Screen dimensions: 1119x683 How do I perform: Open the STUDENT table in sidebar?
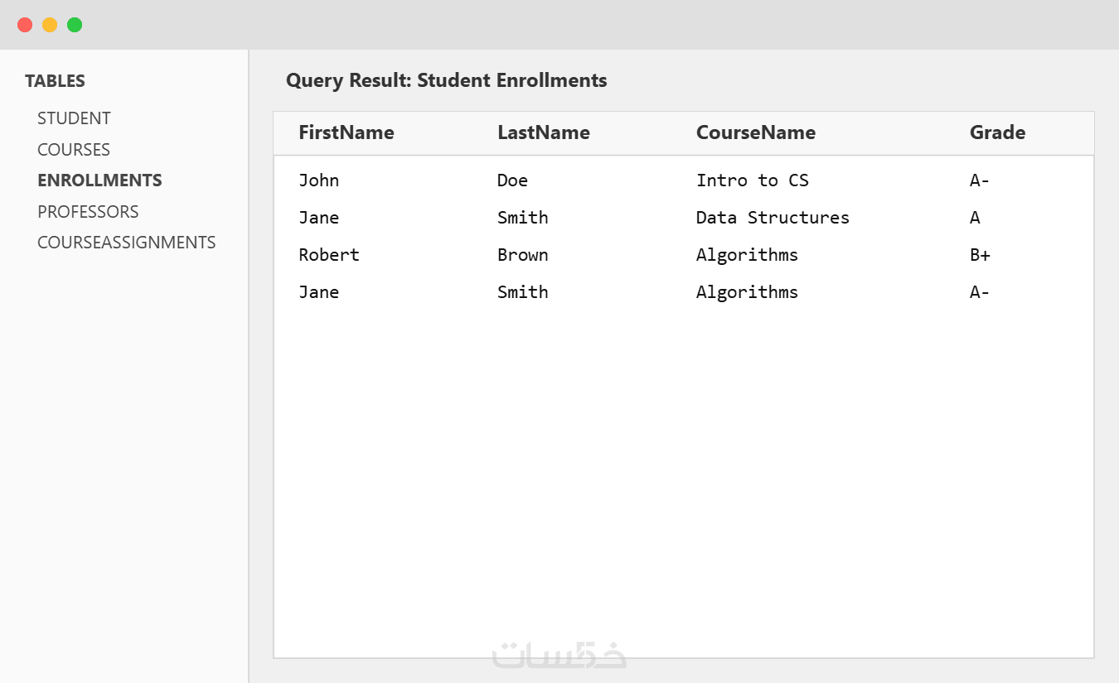pos(74,118)
